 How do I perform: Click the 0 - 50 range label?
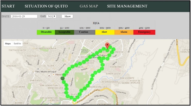(x=46, y=28)
